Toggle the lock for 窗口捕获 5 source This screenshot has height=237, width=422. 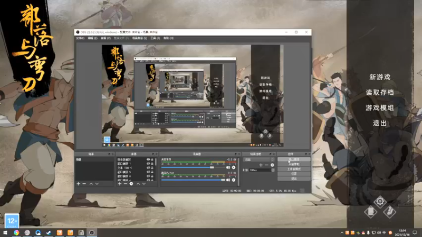[x=152, y=172]
